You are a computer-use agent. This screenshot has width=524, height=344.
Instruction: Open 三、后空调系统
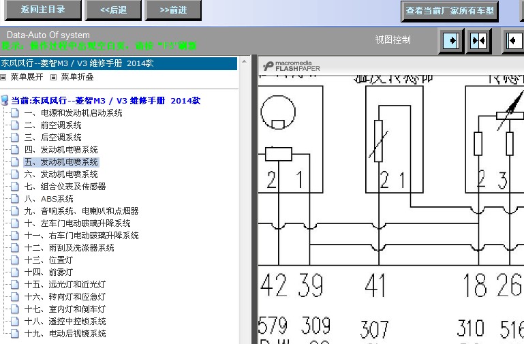52,138
